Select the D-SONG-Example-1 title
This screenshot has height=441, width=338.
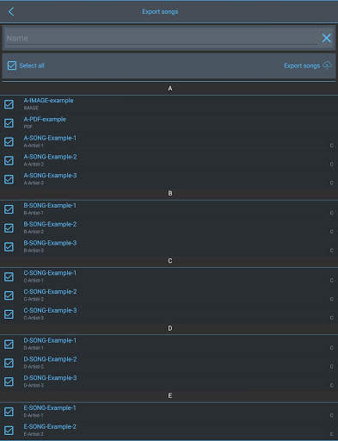click(x=50, y=340)
